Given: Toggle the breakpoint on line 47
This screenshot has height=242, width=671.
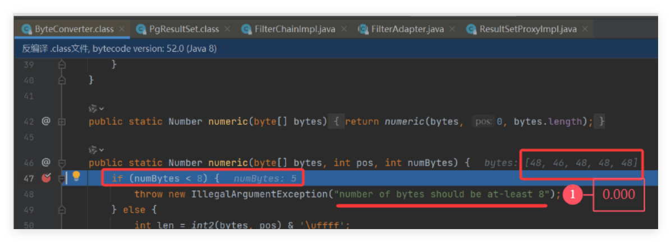Looking at the screenshot, I should (46, 177).
